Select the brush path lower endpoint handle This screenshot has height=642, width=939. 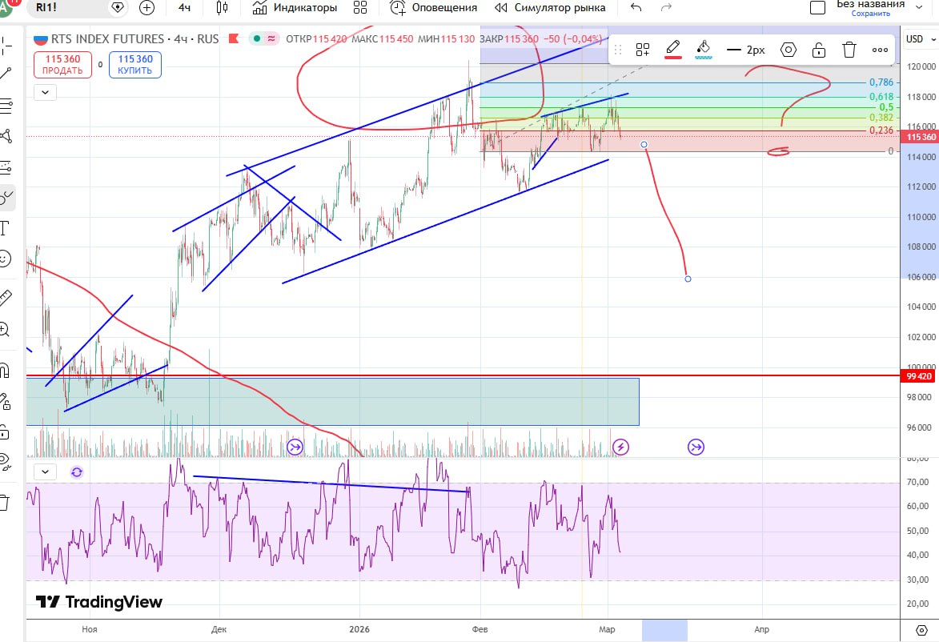688,279
